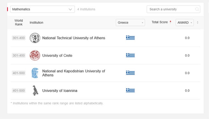Click rank 401-500 for University of Ioannina
The image size is (209, 119).
click(x=19, y=91)
